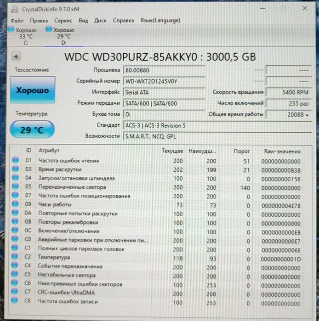Click the status circle for attribute C7

point(14,291)
